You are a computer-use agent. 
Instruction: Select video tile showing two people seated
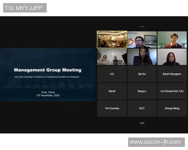tap(112, 57)
